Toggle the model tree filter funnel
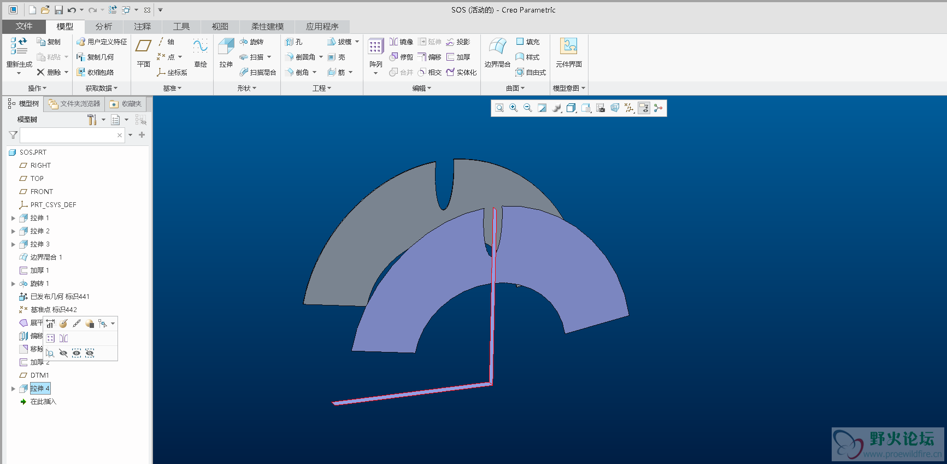This screenshot has height=464, width=947. click(x=13, y=135)
